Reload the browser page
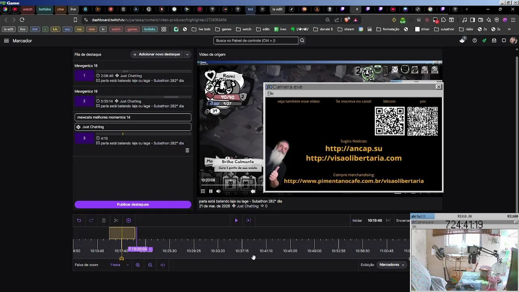The height and width of the screenshot is (292, 519). [22, 19]
